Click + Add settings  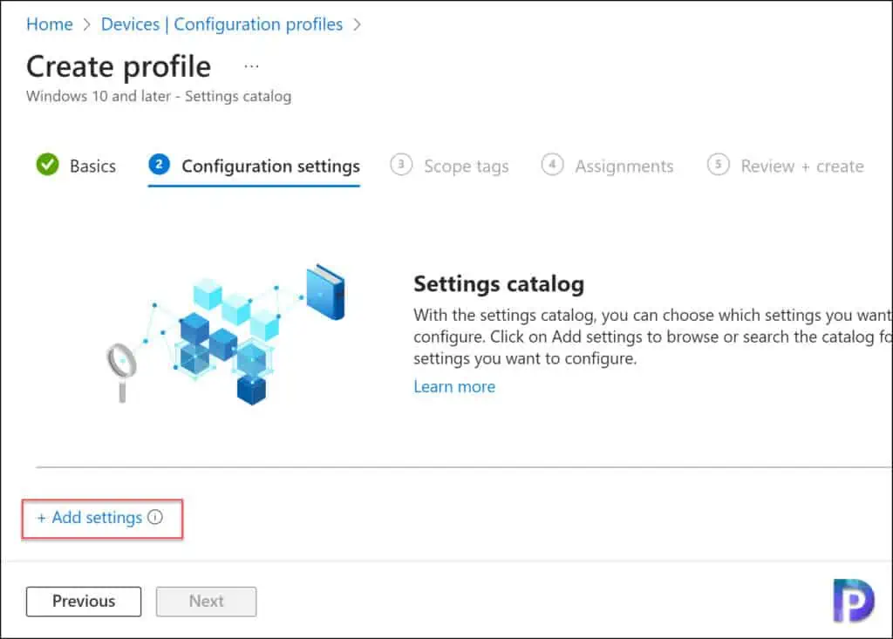coord(90,518)
